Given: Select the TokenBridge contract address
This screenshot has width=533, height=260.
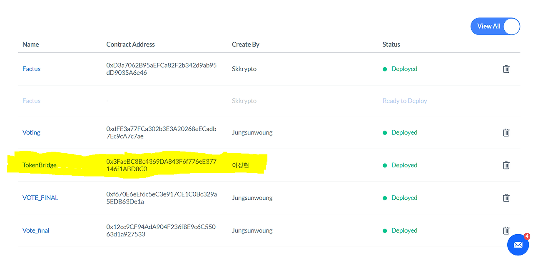Looking at the screenshot, I should pos(161,165).
